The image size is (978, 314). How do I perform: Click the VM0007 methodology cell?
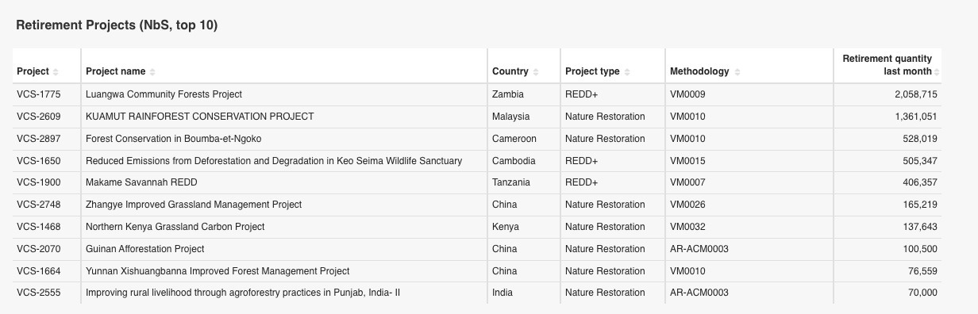[687, 182]
